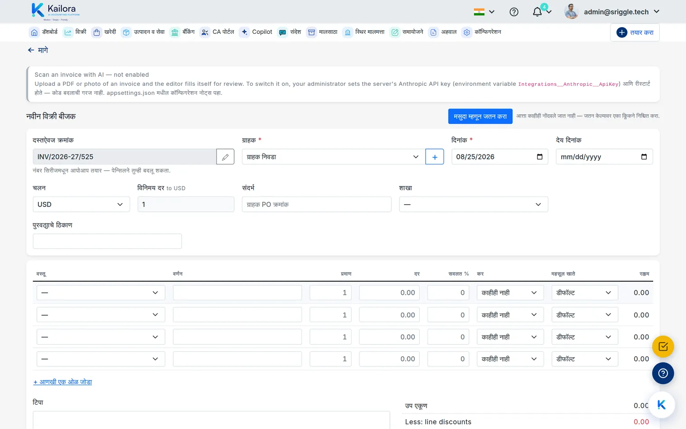Go to डॅशबोर्ड menu

[44, 32]
